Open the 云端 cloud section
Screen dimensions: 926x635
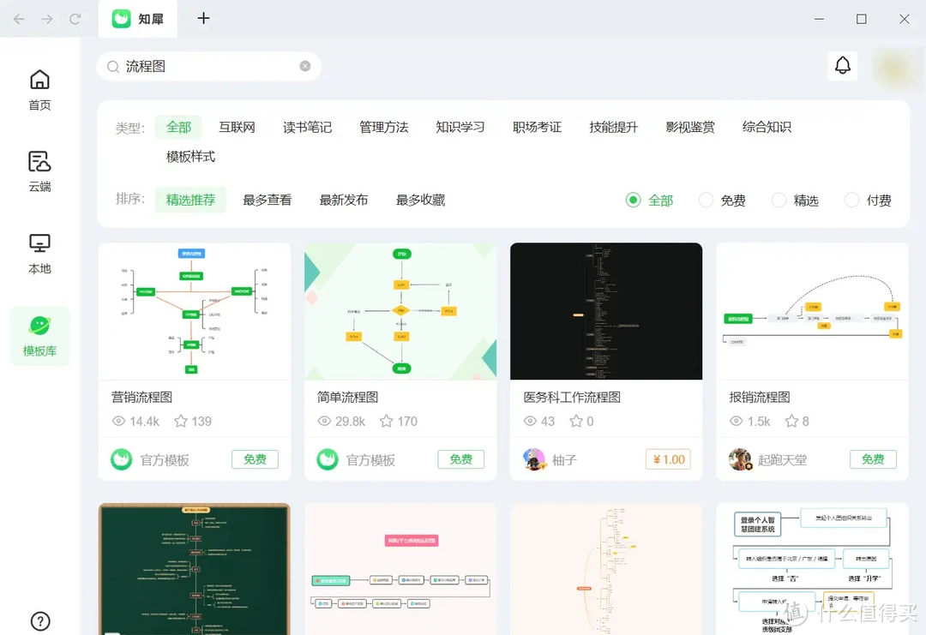(x=39, y=171)
